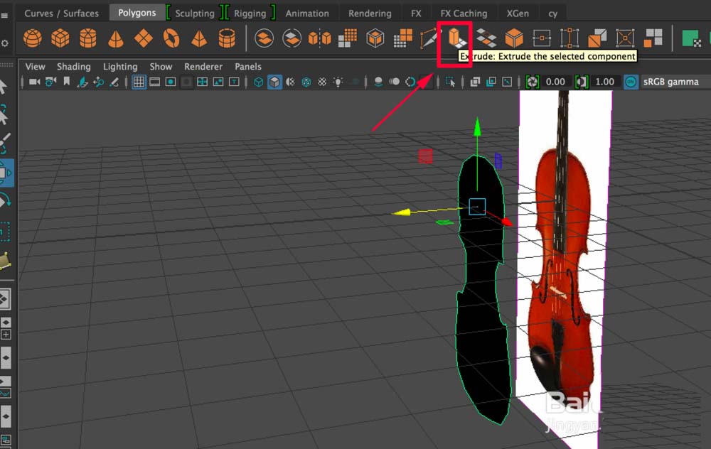This screenshot has width=711, height=449.
Task: Toggle the view transform ON button
Action: point(631,82)
